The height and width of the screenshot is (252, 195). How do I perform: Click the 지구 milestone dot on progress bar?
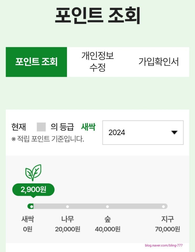point(164,206)
